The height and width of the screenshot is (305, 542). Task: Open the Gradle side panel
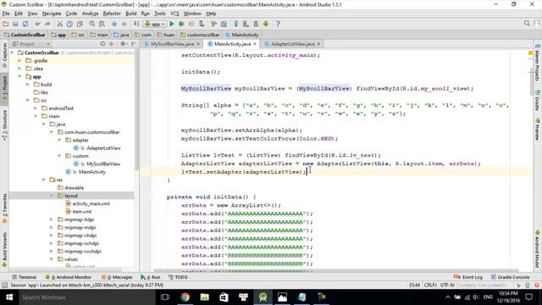[x=538, y=100]
